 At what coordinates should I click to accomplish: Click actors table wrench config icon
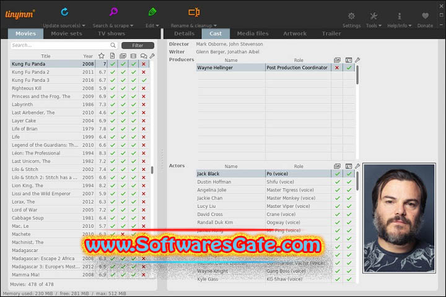[x=357, y=166]
